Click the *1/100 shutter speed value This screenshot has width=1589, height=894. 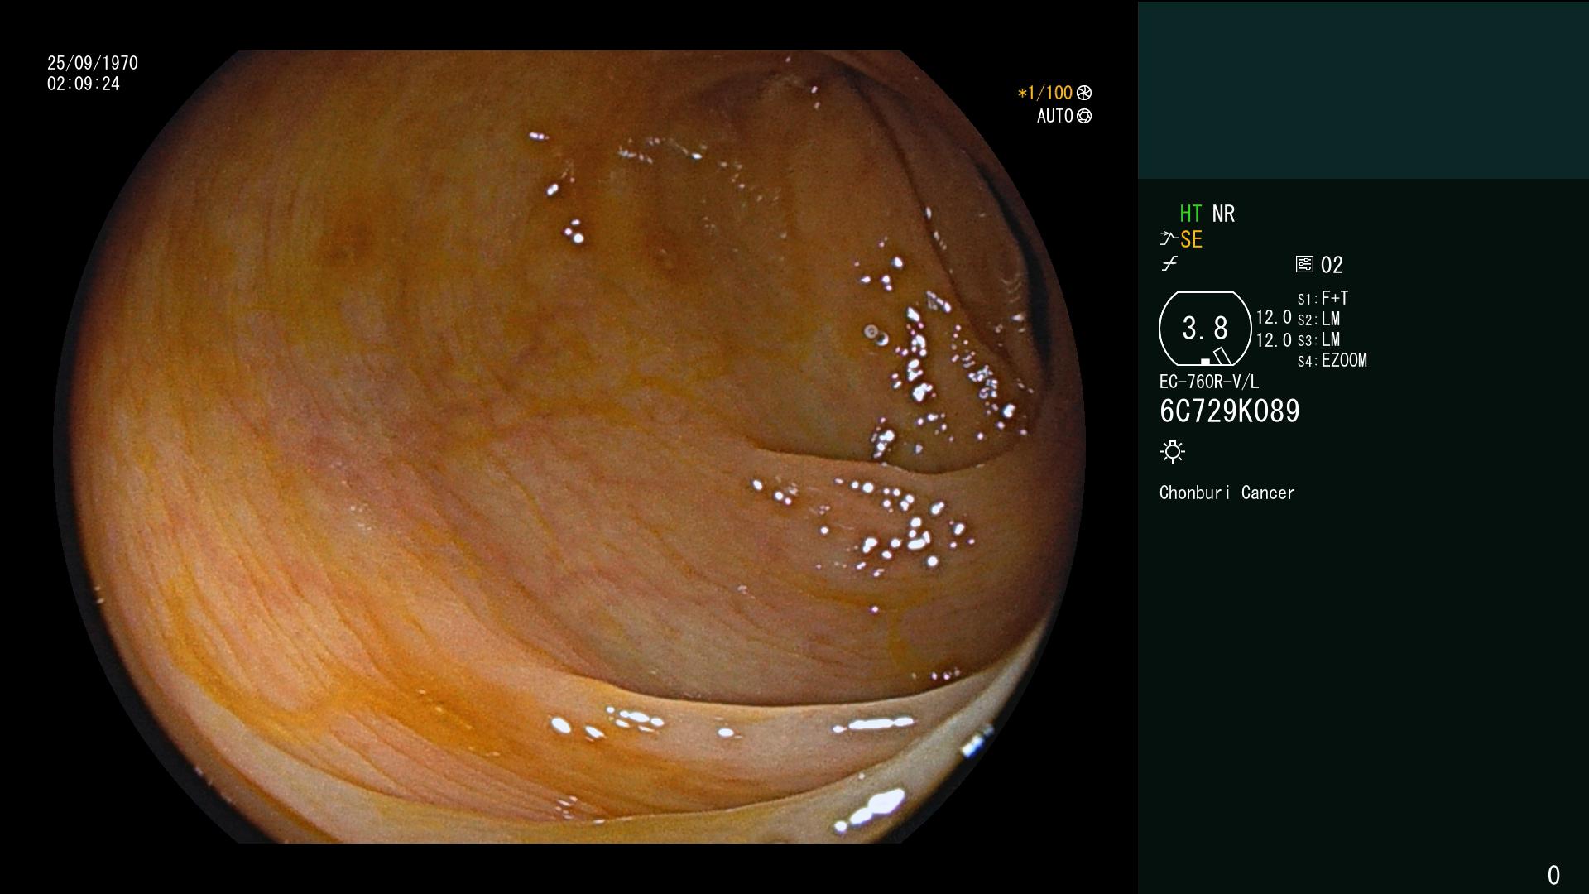pos(1044,93)
